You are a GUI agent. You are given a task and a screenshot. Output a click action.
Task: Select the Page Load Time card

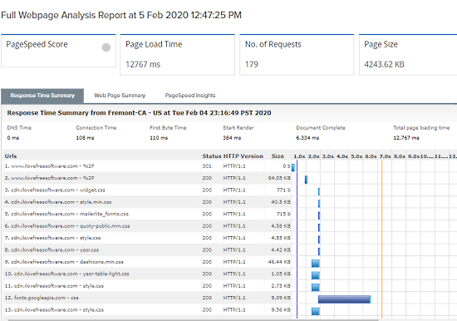click(x=177, y=55)
